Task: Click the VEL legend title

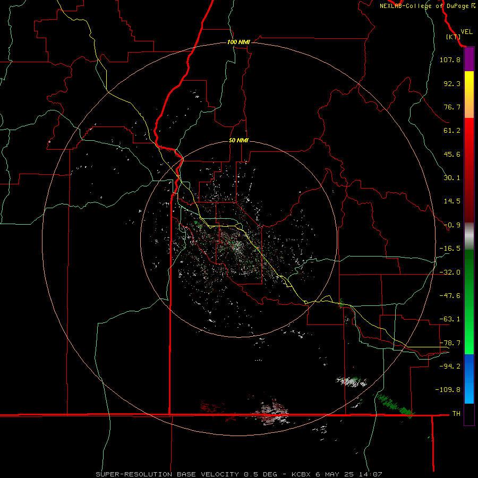Action: tap(466, 32)
